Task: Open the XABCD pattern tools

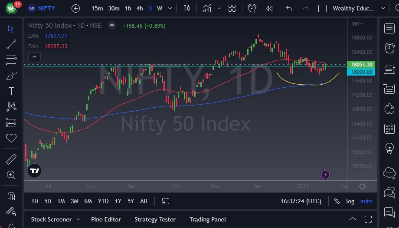Action: 11,107
